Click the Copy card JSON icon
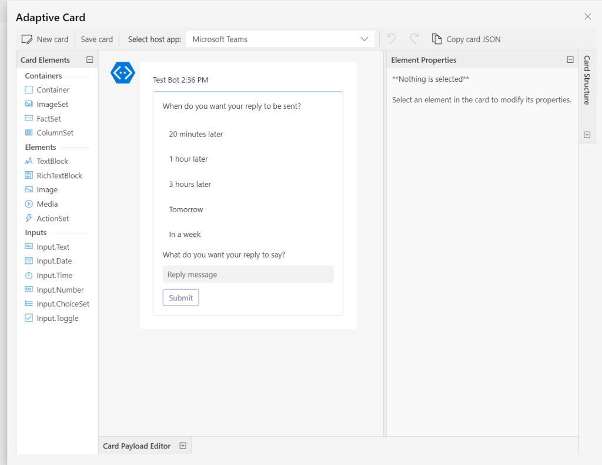Viewport: 602px width, 465px height. (436, 39)
